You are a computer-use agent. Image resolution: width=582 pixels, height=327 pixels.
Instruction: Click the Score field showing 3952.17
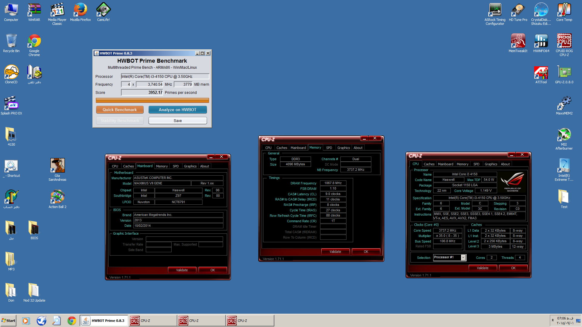[142, 92]
